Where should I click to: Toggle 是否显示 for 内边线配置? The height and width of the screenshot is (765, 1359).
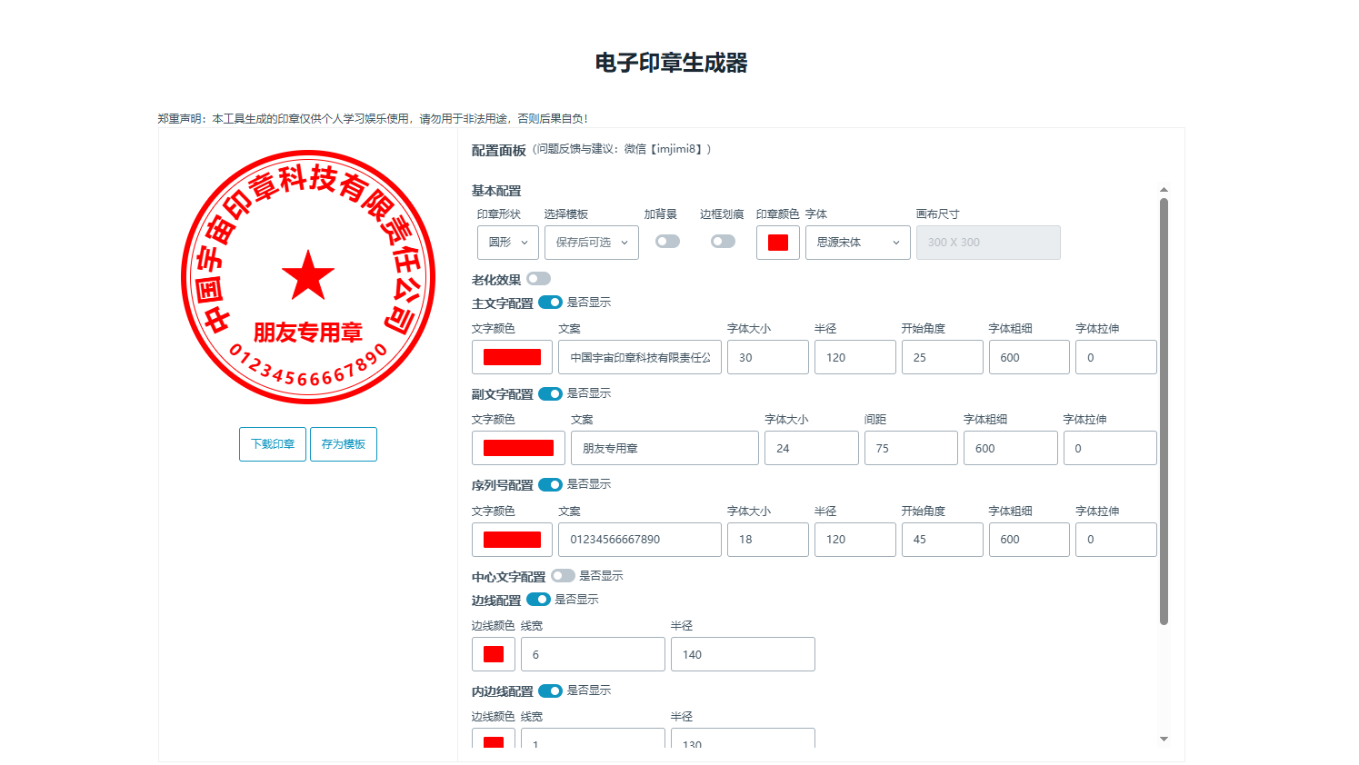coord(551,690)
